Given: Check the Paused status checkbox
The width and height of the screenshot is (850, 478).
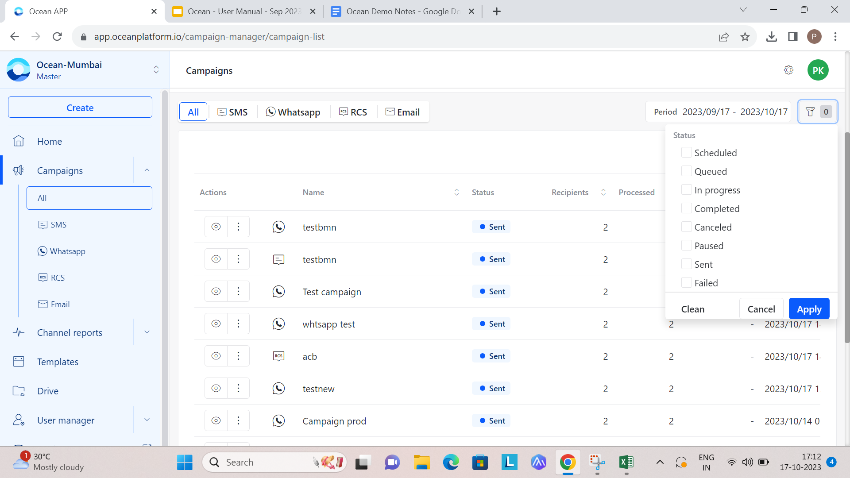Looking at the screenshot, I should (686, 245).
